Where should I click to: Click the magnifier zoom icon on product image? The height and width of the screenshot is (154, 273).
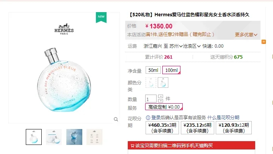(116, 119)
